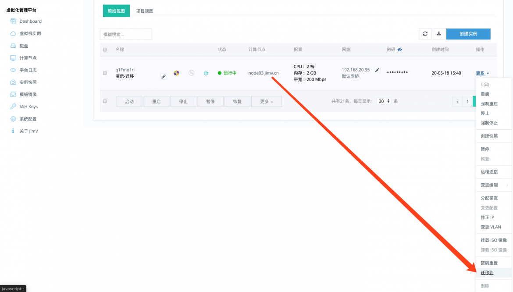This screenshot has height=292, width=513.
Task: Click the download export icon button
Action: (x=439, y=34)
